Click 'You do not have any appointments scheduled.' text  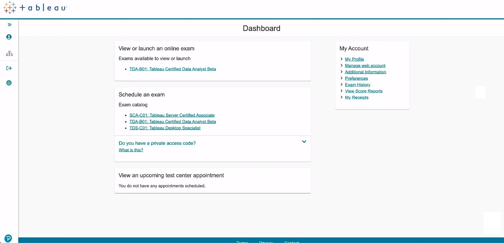point(162,186)
